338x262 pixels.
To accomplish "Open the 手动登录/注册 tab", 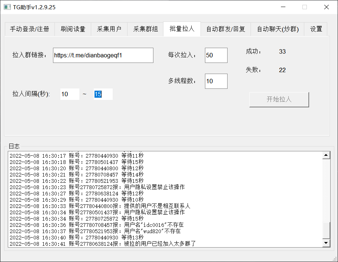I will coord(29,29).
